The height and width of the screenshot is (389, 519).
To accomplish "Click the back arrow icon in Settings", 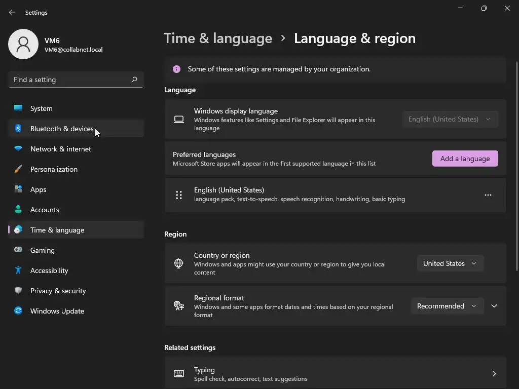I will point(12,12).
